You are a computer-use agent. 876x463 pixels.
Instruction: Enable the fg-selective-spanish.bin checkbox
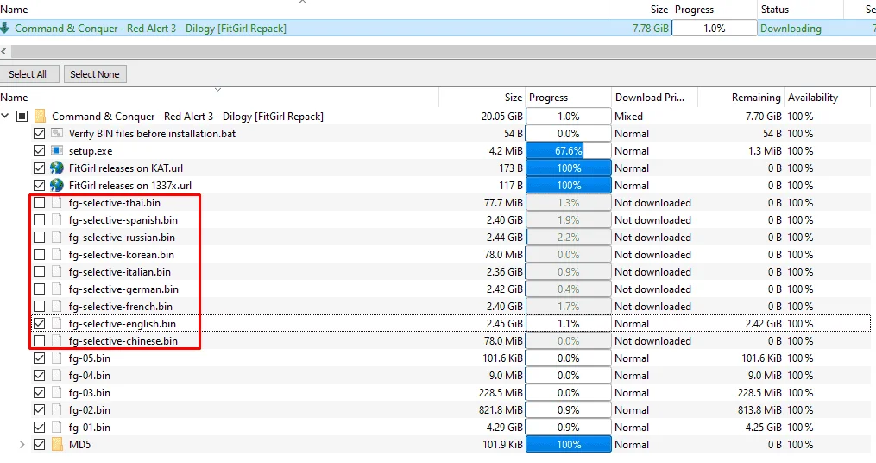(x=39, y=220)
